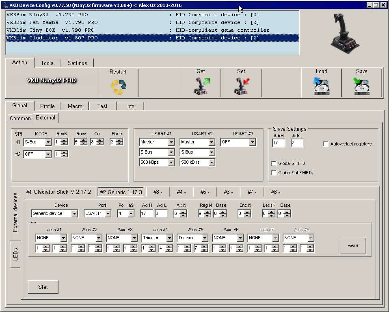Toggle Global SubSHIFTs checkbox

274,173
